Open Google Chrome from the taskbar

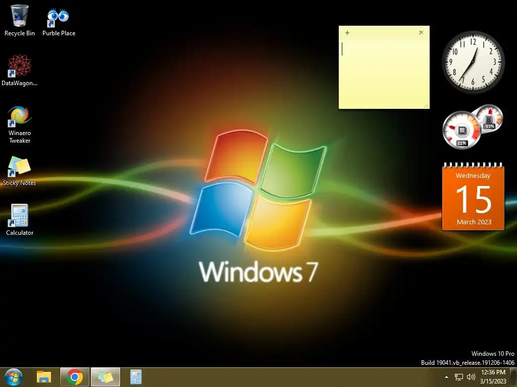[x=75, y=377]
